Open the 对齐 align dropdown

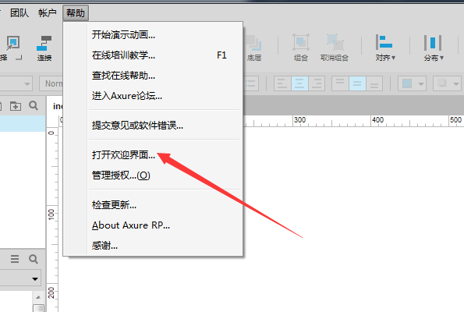point(385,48)
